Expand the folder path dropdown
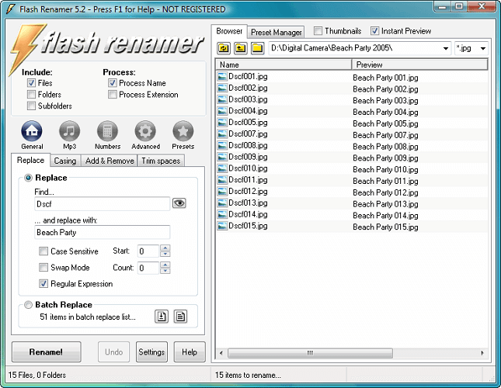This screenshot has height=388, width=501. [x=445, y=48]
